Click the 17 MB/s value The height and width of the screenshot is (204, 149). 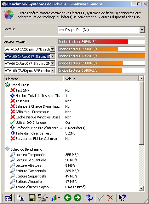point(71,182)
